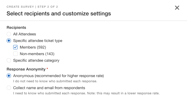The height and width of the screenshot is (102, 187).
Task: Click the Step 2 of 2 breadcrumb text
Action: pyautogui.click(x=48, y=7)
